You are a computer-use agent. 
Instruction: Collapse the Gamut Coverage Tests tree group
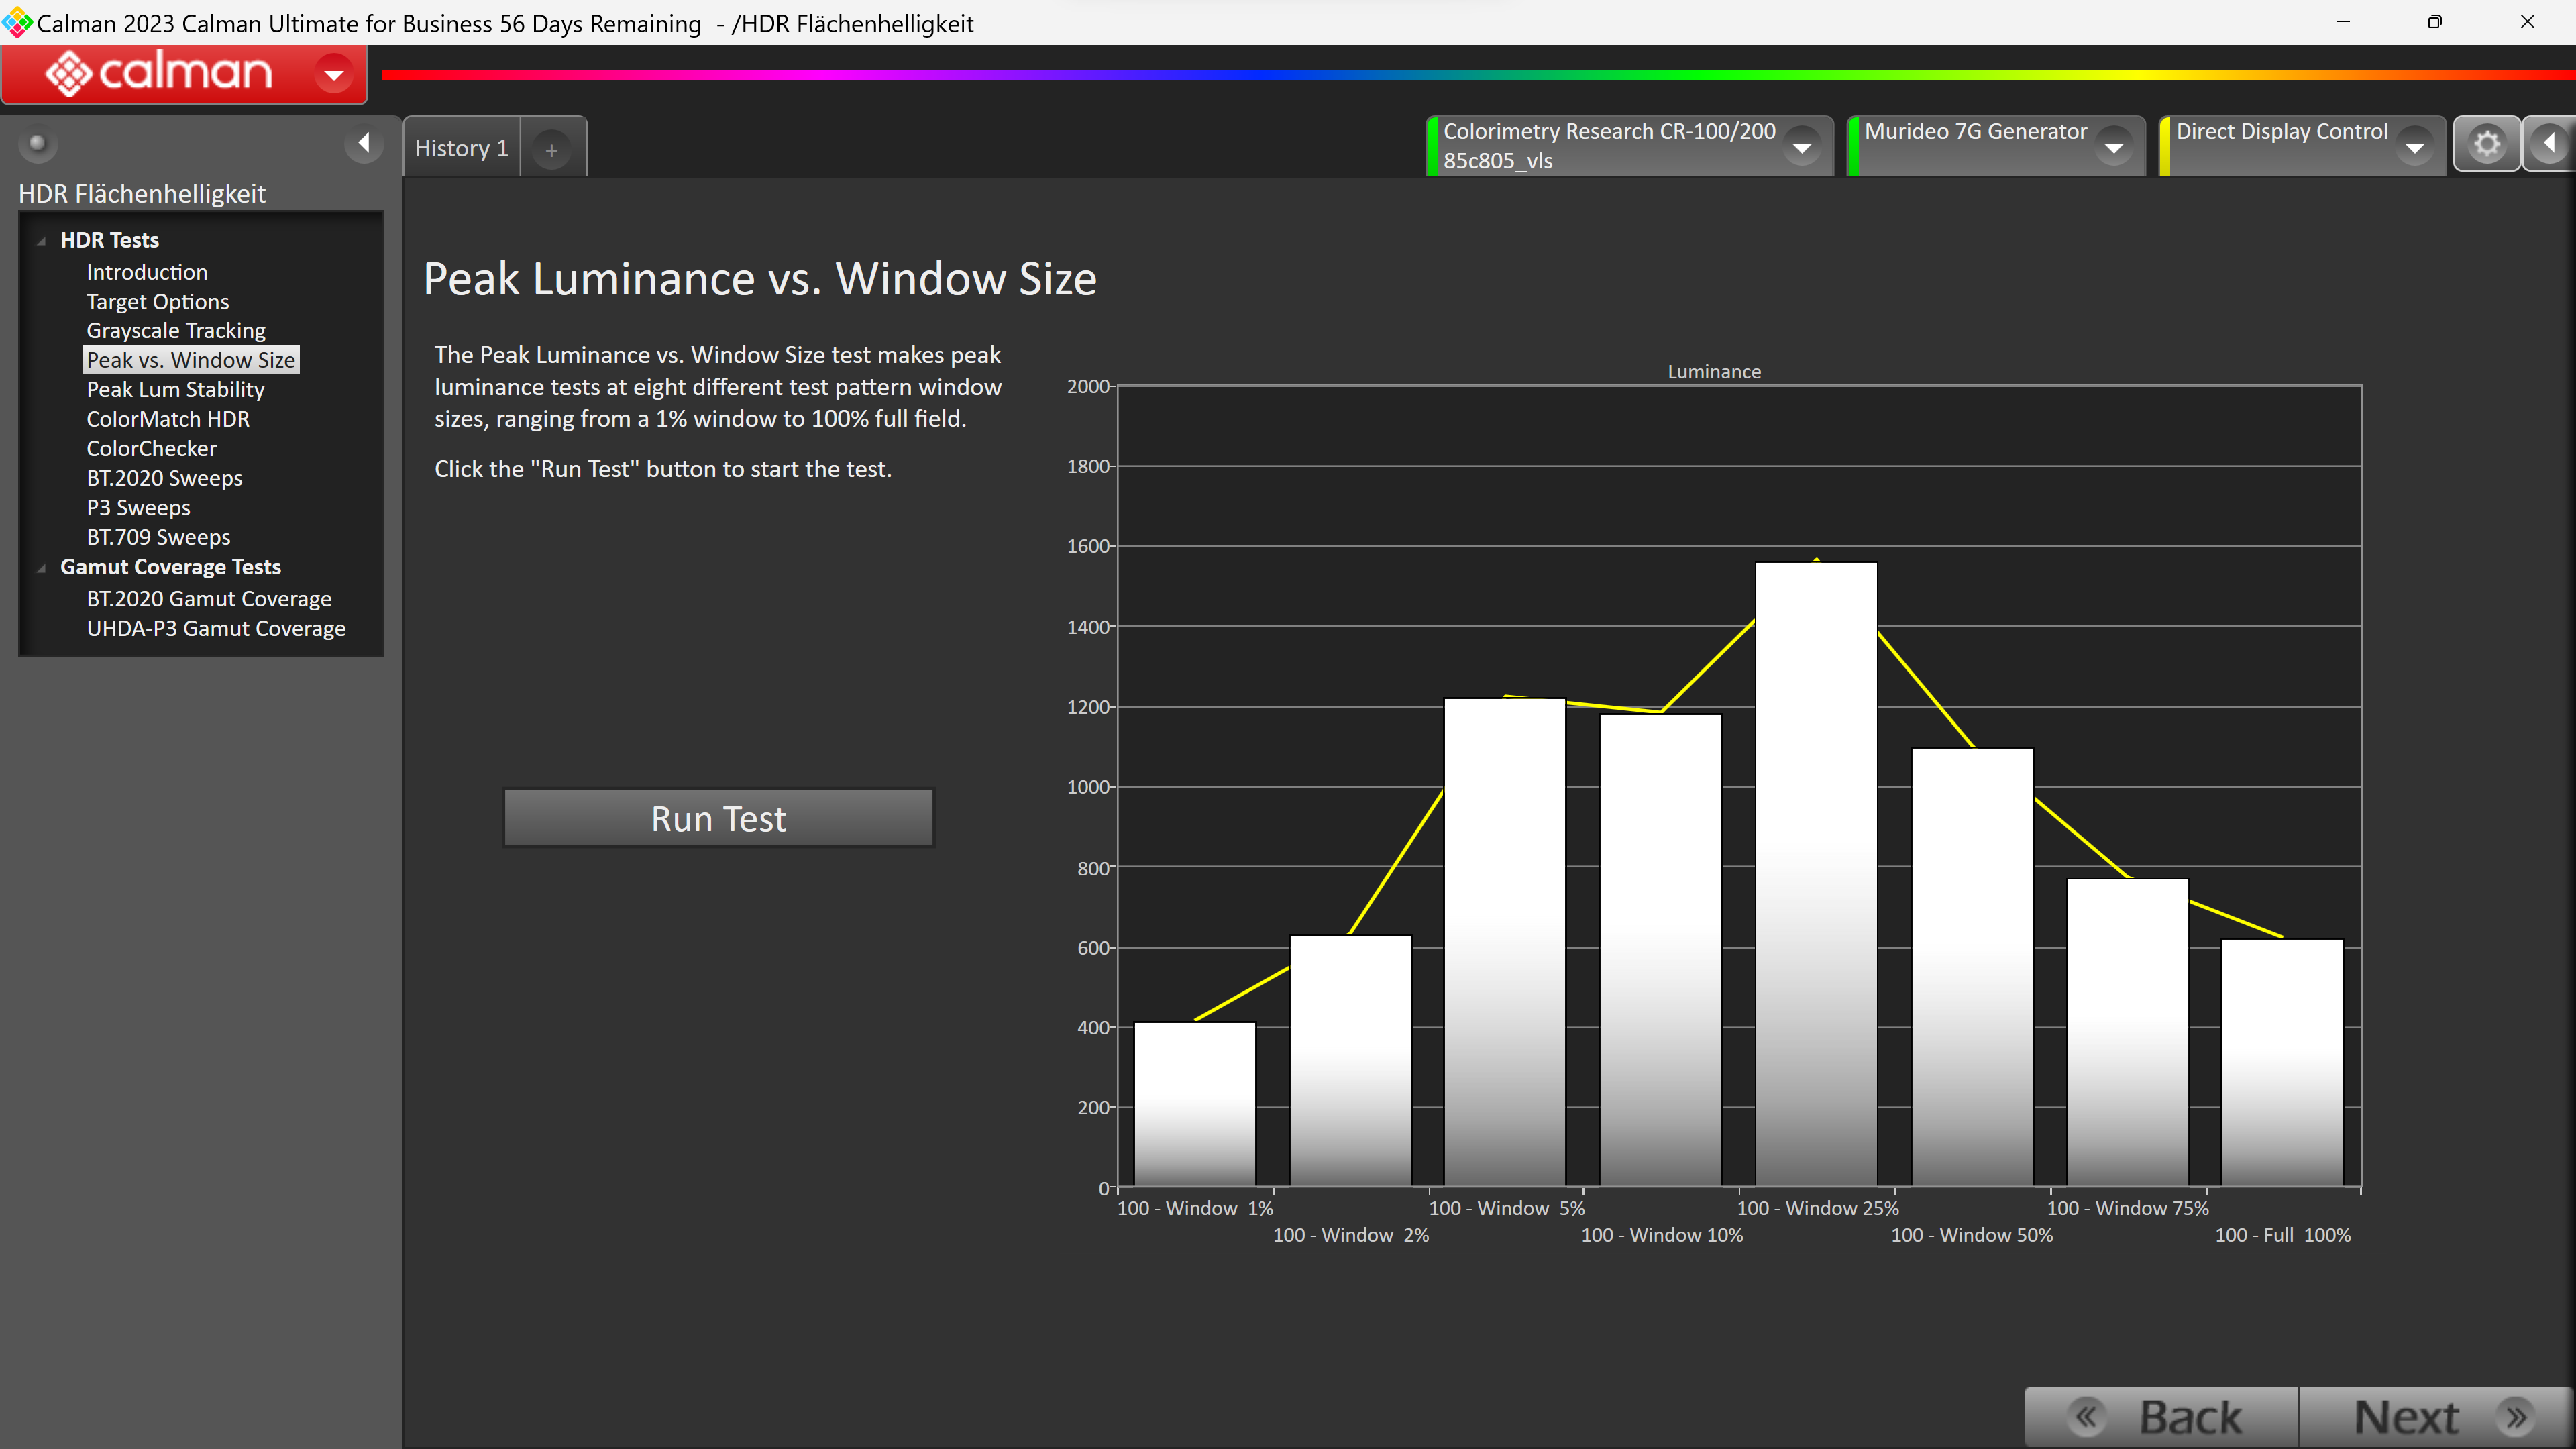click(x=41, y=568)
